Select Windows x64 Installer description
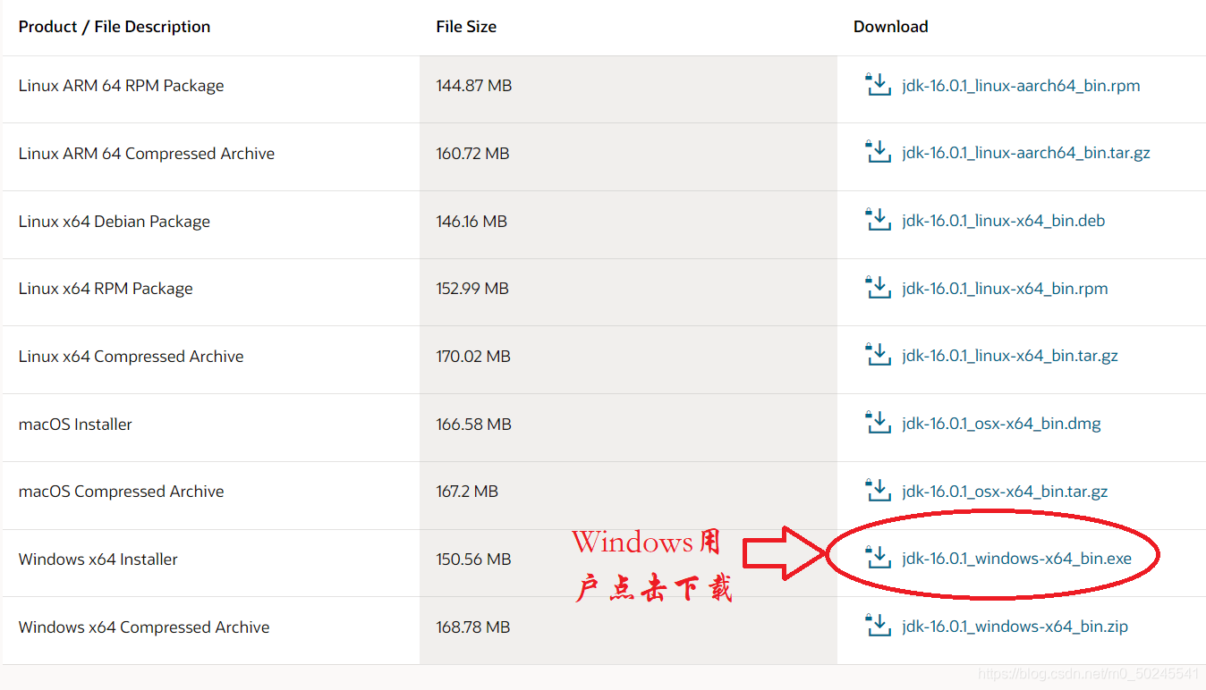1206x690 pixels. 98,560
